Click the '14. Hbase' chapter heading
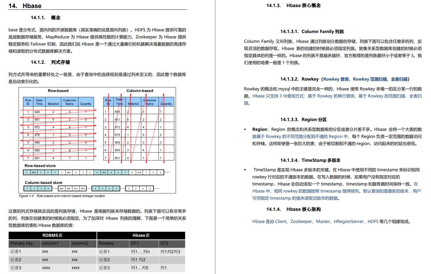The height and width of the screenshot is (274, 431). (x=25, y=6)
